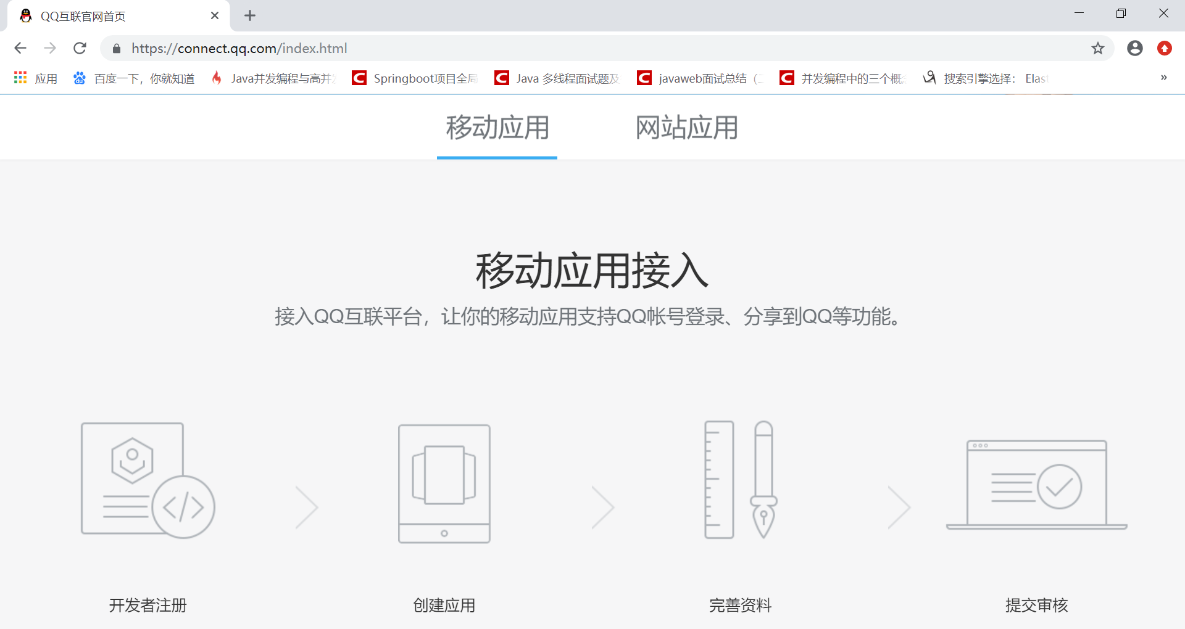Close the browser window
The image size is (1185, 629).
(1163, 13)
